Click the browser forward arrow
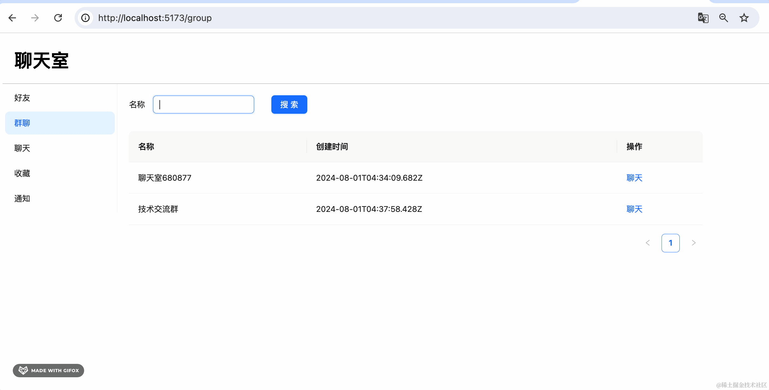Image resolution: width=769 pixels, height=390 pixels. click(35, 18)
